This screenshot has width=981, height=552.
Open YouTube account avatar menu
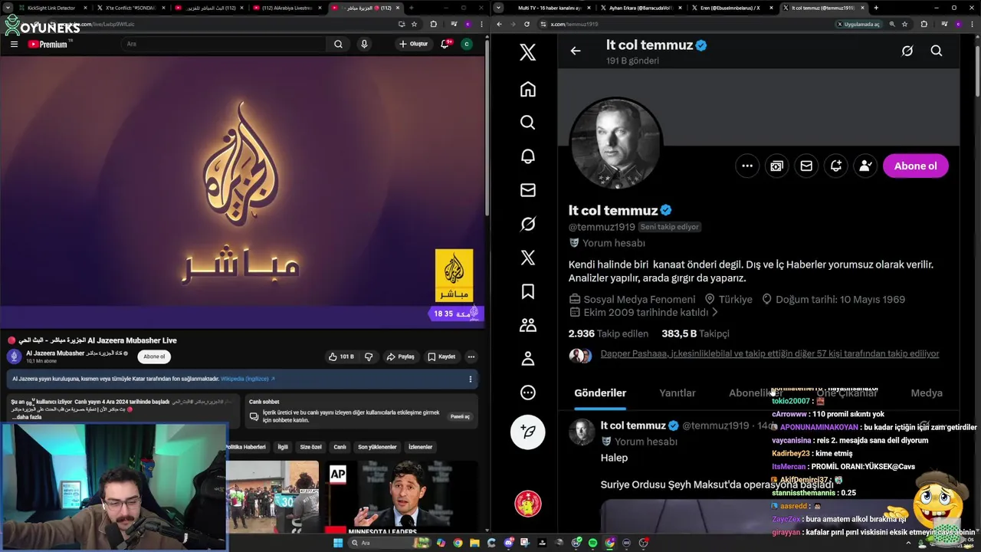click(466, 44)
